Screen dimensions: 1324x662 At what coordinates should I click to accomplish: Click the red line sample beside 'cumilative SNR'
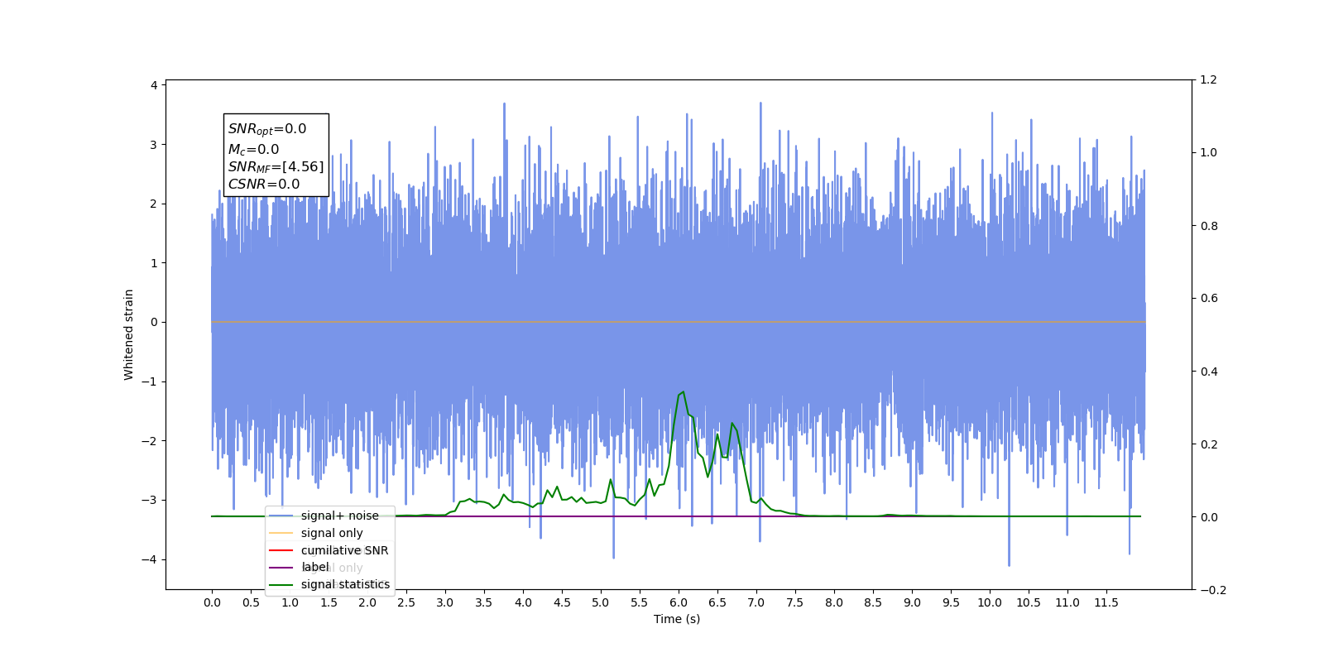coord(281,550)
